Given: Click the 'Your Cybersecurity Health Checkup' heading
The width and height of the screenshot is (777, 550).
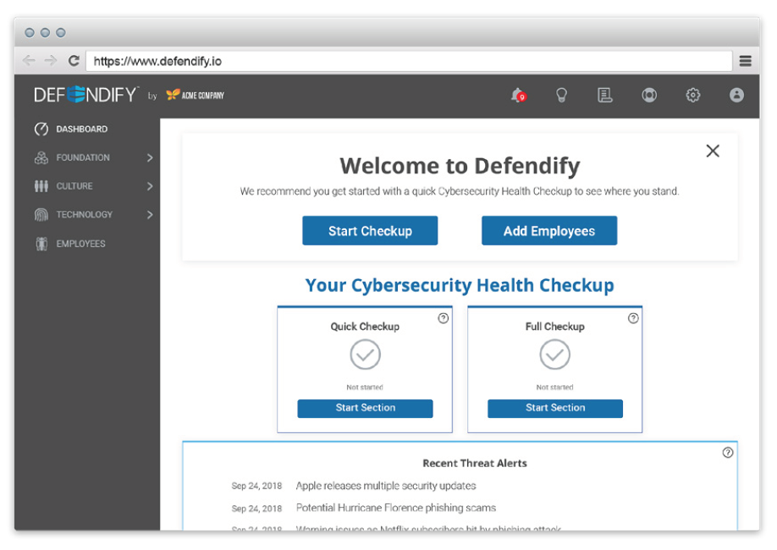Looking at the screenshot, I should 460,285.
